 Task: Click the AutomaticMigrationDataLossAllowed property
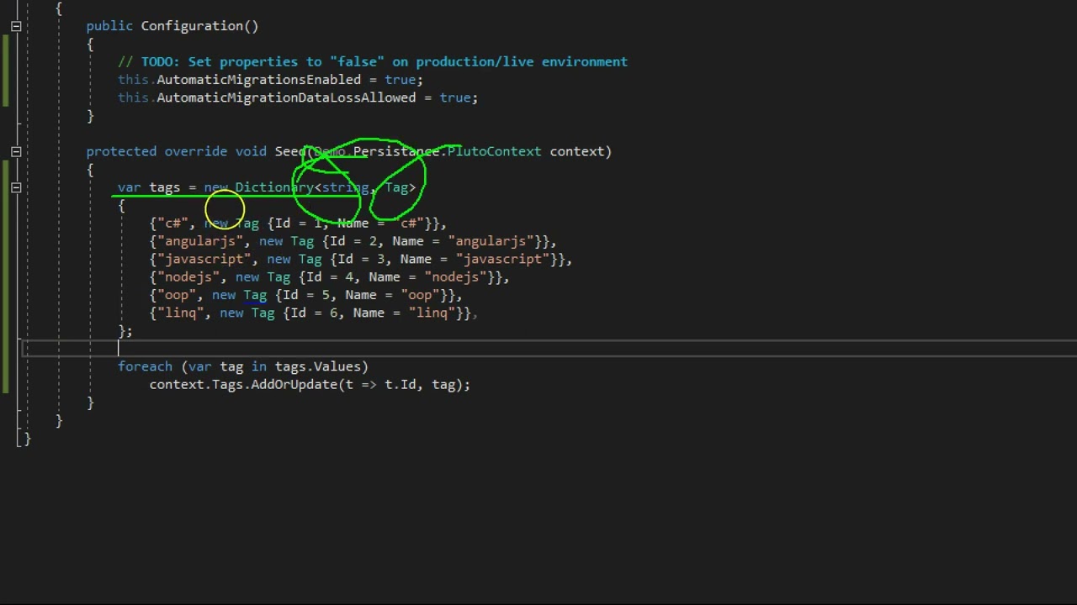click(286, 97)
